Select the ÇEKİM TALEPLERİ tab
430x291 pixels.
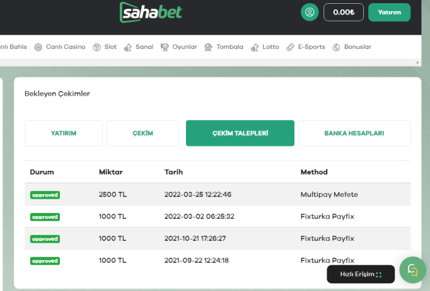coord(240,133)
